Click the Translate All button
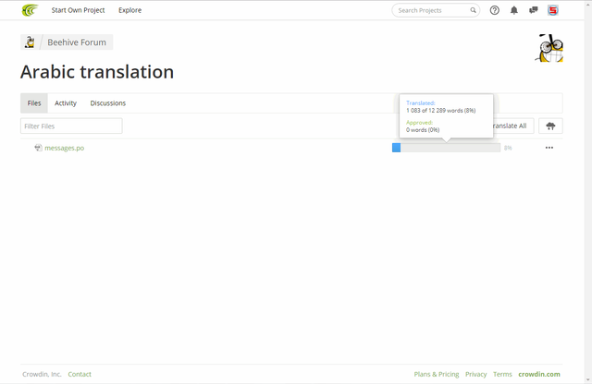Viewport: 592px width, 384px height. [x=513, y=126]
